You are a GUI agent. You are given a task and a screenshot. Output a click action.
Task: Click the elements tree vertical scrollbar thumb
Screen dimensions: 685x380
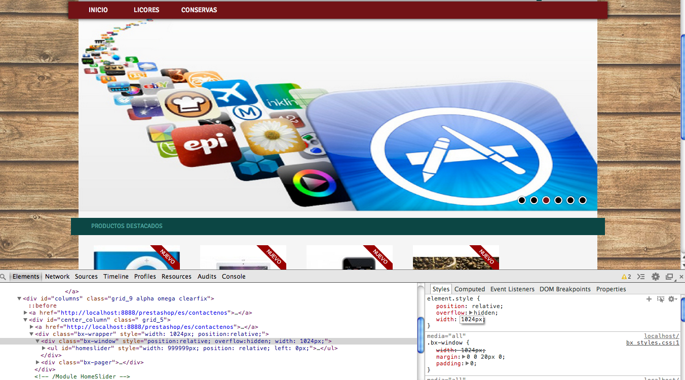pyautogui.click(x=420, y=335)
